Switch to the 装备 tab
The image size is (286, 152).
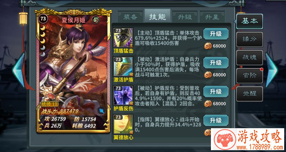(x=130, y=17)
